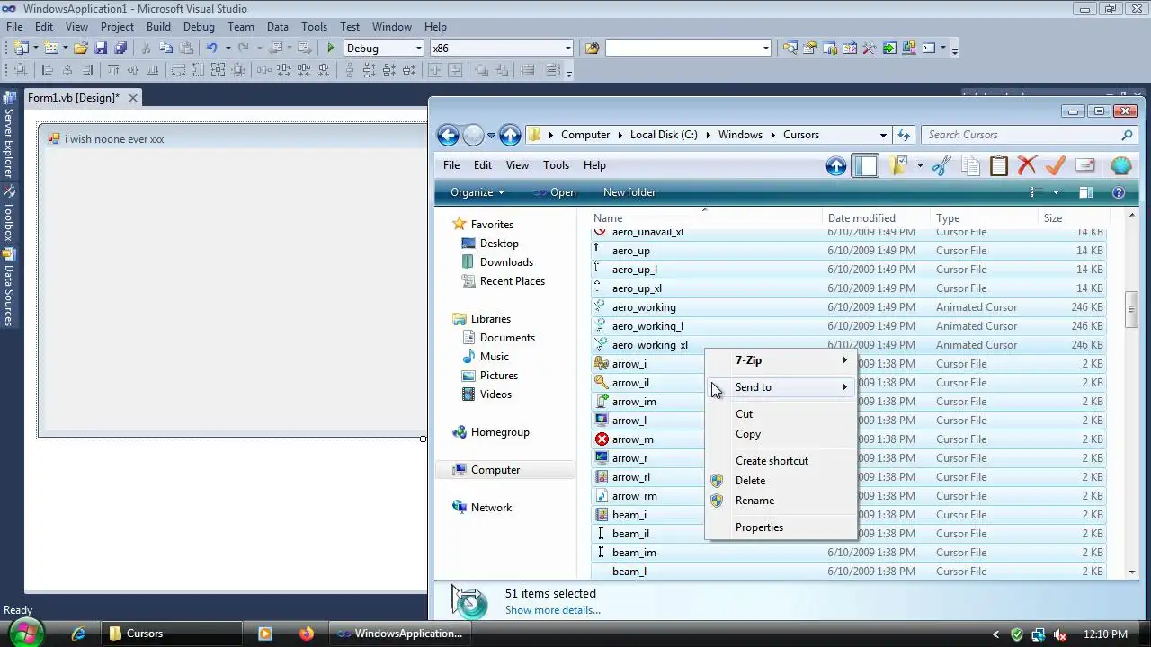Toggle the navigation pane button in Explorer toolbar
This screenshot has height=647, width=1151.
[865, 165]
